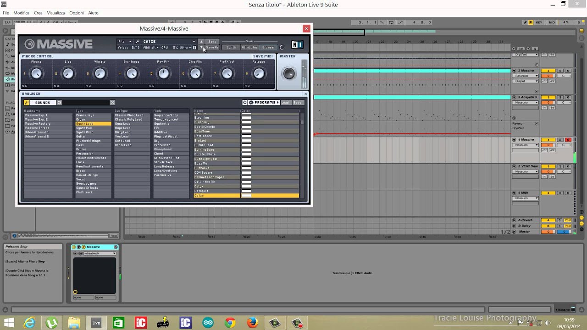
Task: Toggle the power icon beside PROGRAMS
Action: pyautogui.click(x=245, y=103)
